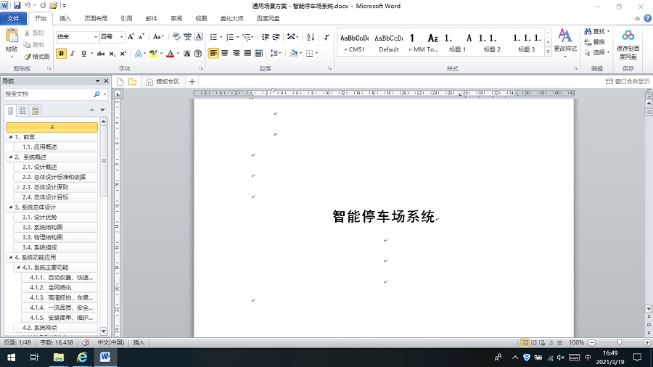Click 模板专区 tab button

tap(163, 81)
